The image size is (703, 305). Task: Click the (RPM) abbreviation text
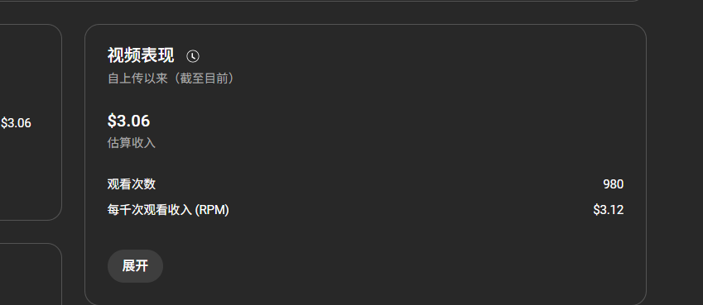click(x=212, y=210)
